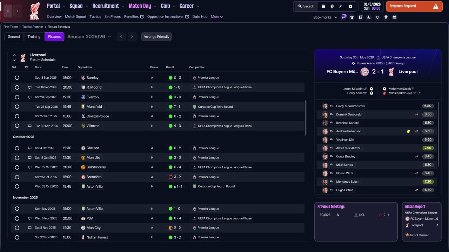
Task: Open the Set Pieces submenu item
Action: [113, 17]
